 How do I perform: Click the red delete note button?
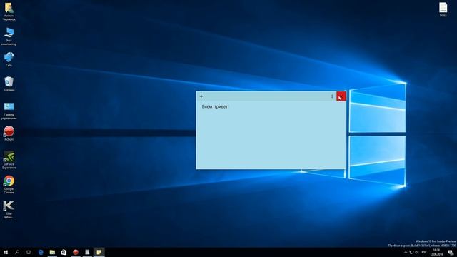point(341,96)
